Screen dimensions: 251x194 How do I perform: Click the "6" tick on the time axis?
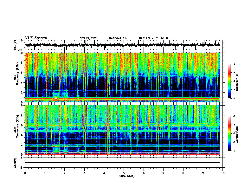tap(144, 173)
